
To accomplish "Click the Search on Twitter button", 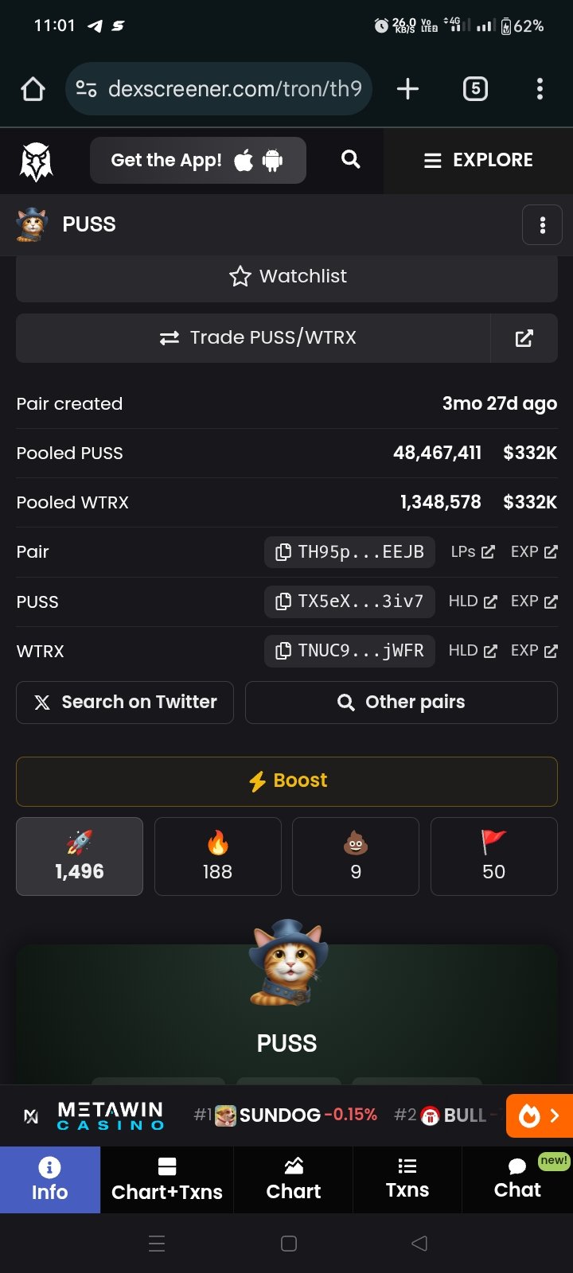I will pos(125,703).
